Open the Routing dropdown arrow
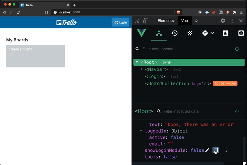 tap(212, 33)
